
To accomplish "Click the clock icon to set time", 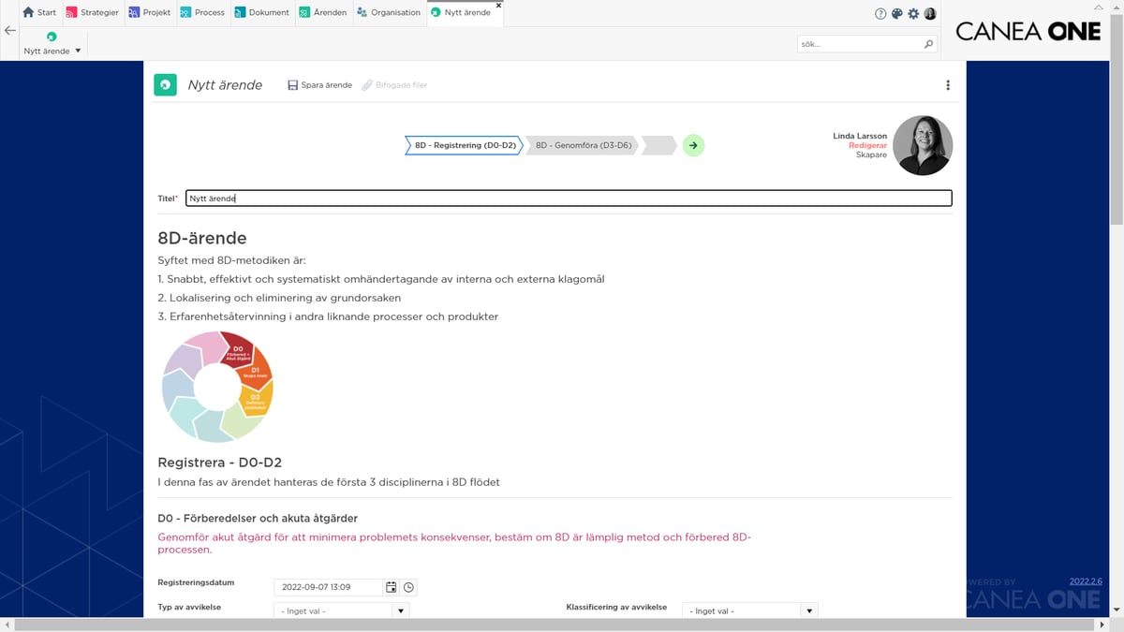I will pyautogui.click(x=408, y=587).
